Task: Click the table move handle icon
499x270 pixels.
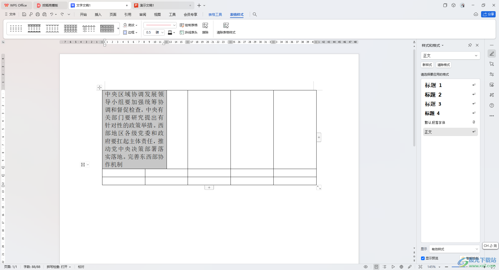Action: pyautogui.click(x=100, y=87)
